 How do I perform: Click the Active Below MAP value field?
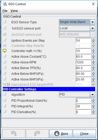coord(84,74)
